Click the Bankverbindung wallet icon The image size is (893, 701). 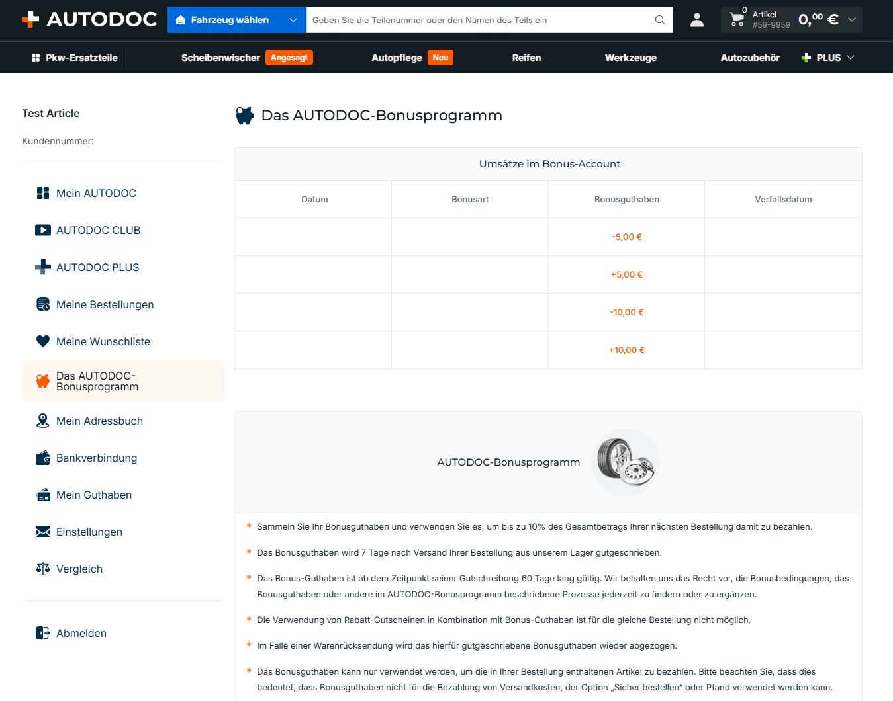pos(43,458)
